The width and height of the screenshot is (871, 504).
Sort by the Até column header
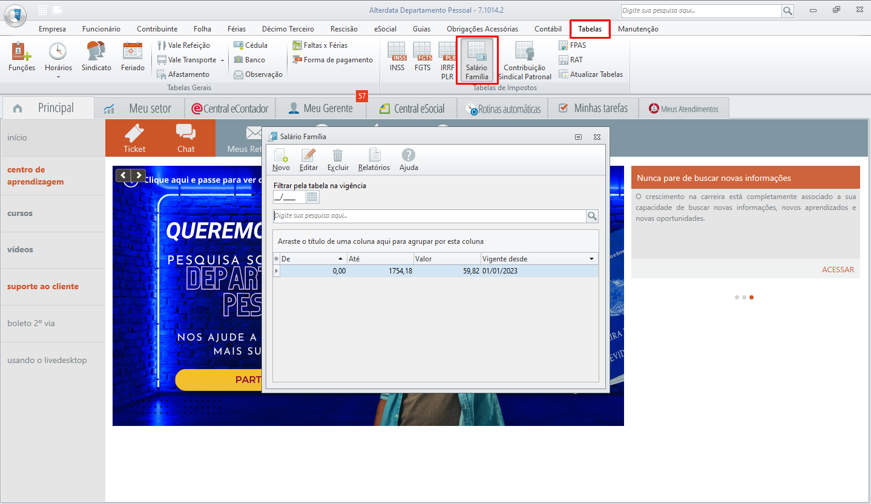(x=380, y=259)
